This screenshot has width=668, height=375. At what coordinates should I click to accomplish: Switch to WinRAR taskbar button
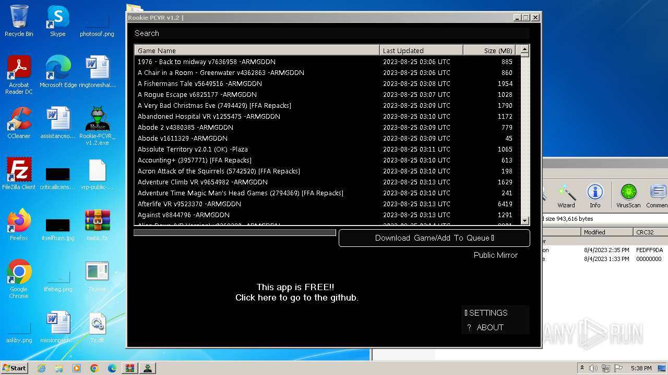(130, 368)
